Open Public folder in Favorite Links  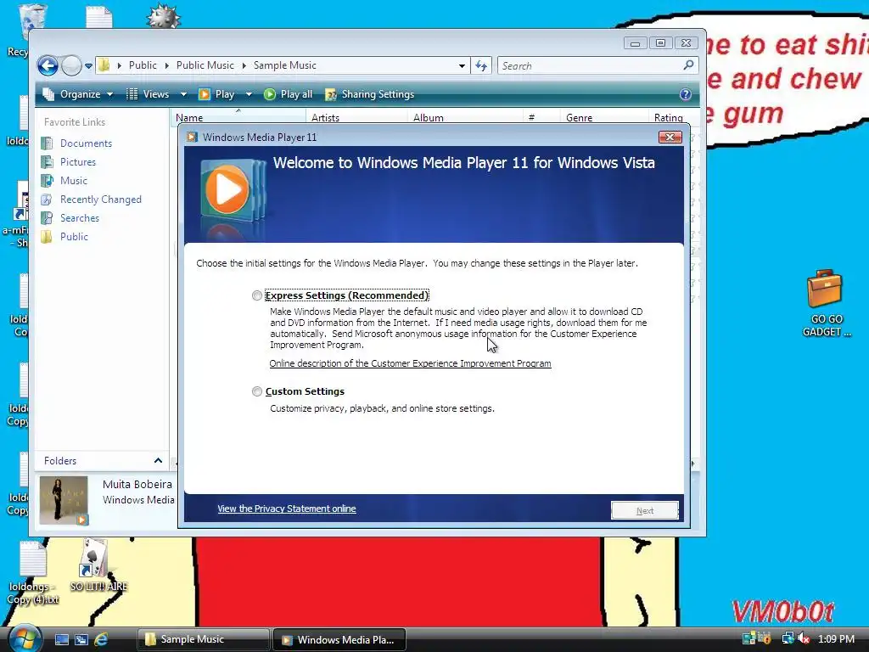[x=75, y=237]
